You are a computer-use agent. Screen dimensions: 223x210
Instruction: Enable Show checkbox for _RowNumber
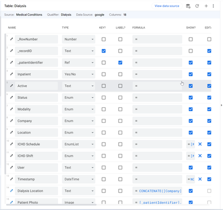pyautogui.click(x=191, y=39)
